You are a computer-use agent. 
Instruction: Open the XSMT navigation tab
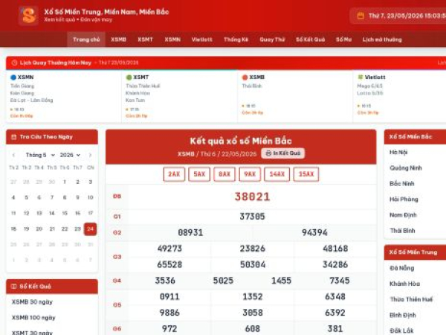pyautogui.click(x=145, y=39)
